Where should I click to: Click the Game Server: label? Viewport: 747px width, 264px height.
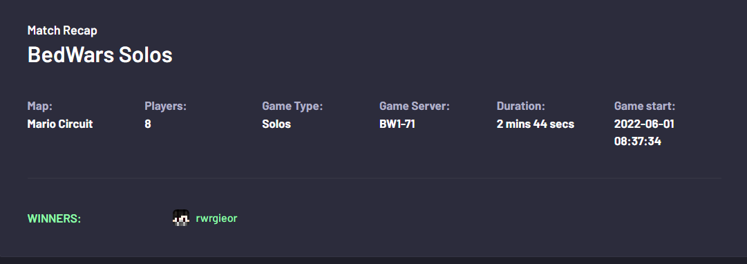pyautogui.click(x=415, y=106)
